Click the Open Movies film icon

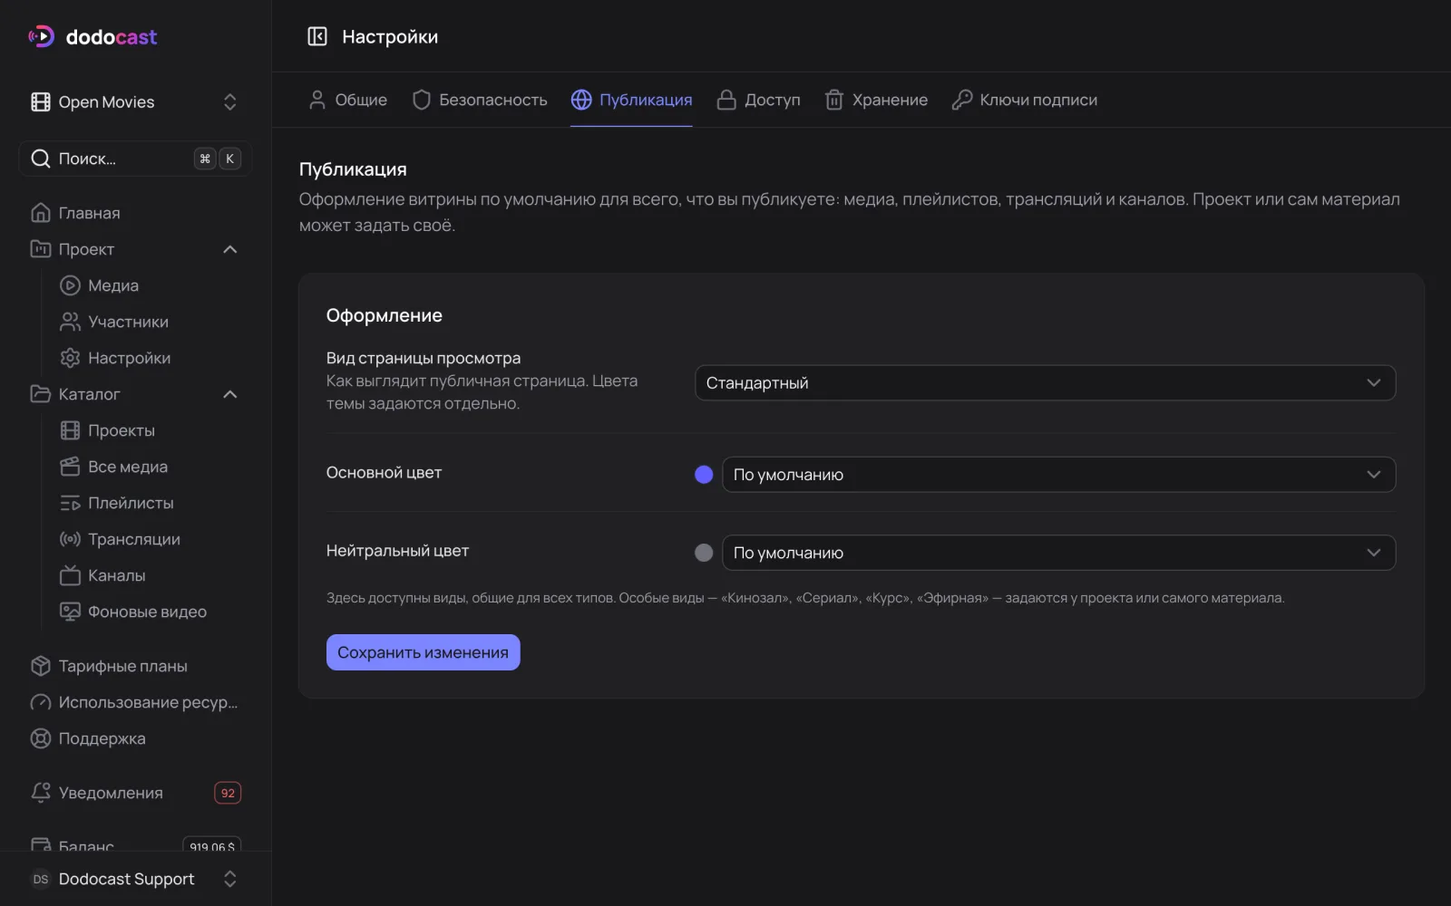[x=41, y=101]
